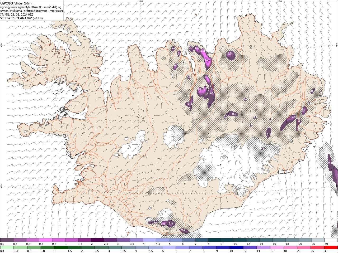Click the UWC/IG heading text
The image size is (338, 253).
[7, 3]
